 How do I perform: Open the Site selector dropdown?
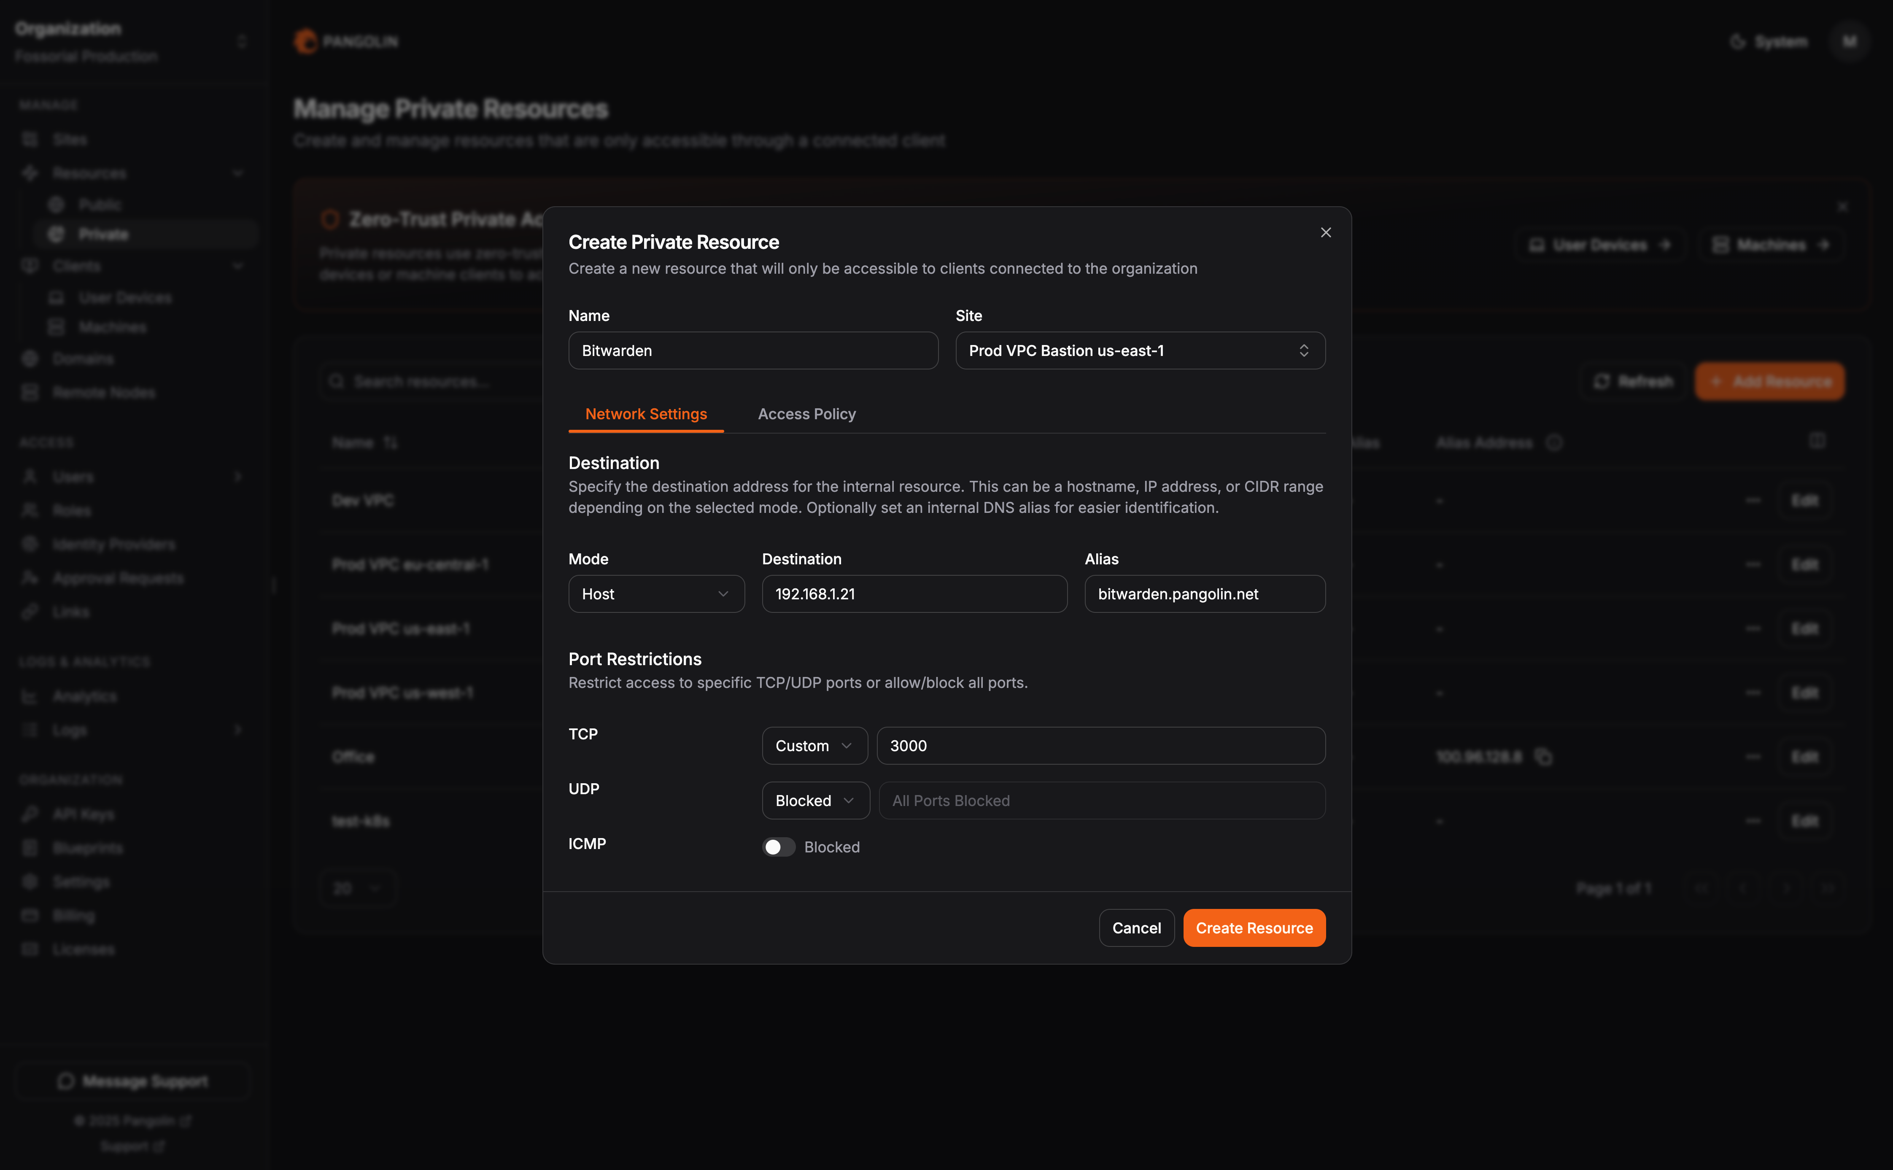pos(1140,350)
